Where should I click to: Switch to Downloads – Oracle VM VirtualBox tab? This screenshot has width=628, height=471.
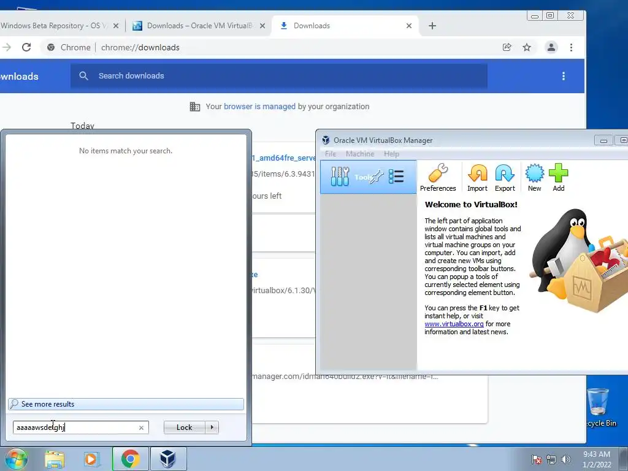[x=199, y=26]
